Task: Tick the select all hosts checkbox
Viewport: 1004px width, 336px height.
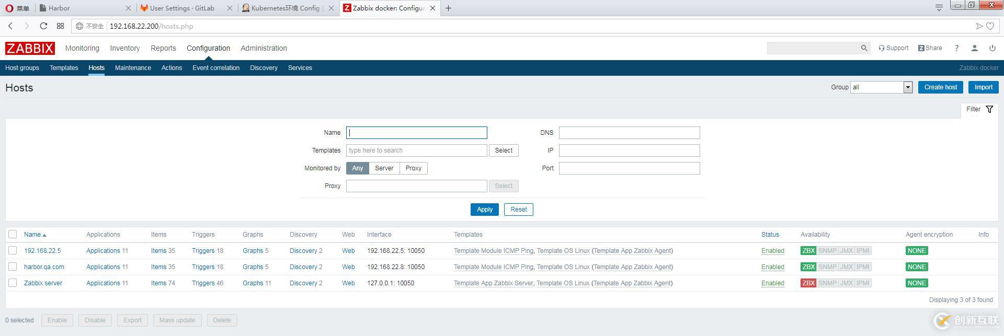Action: 13,235
